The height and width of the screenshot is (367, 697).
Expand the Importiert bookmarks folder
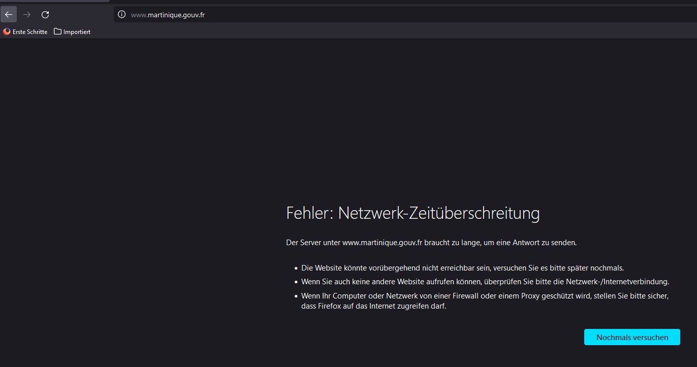point(76,32)
